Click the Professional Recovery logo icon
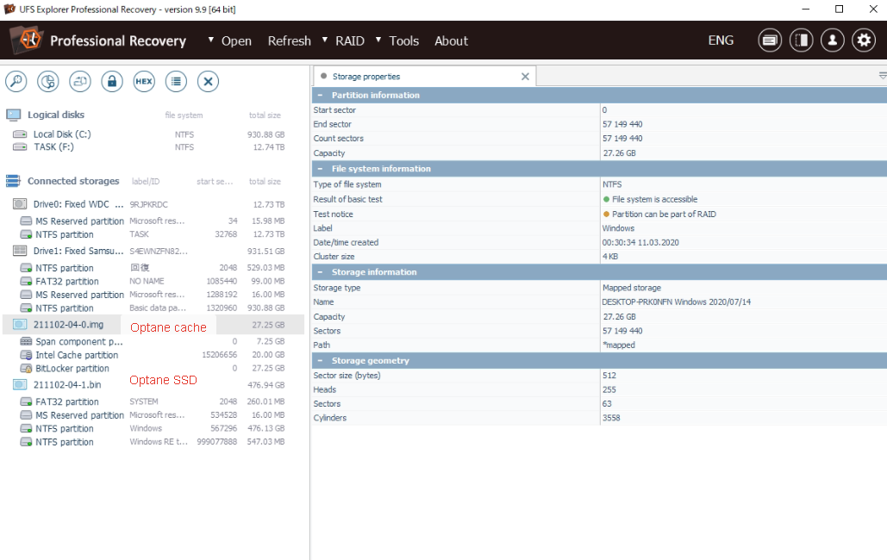 click(27, 40)
